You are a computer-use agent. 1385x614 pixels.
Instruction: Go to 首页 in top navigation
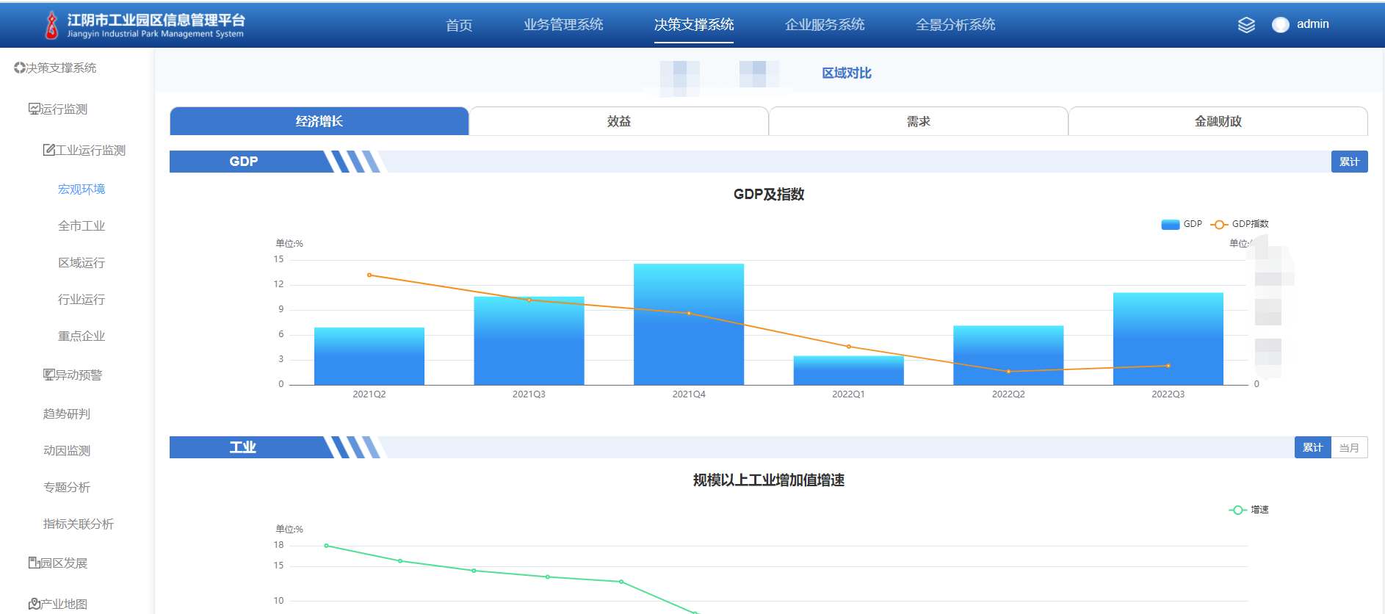(x=459, y=25)
